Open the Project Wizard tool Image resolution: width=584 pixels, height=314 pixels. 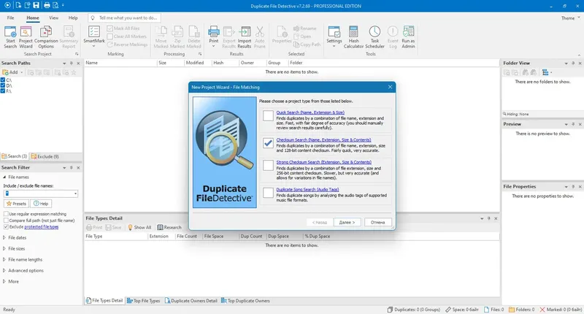coord(26,37)
